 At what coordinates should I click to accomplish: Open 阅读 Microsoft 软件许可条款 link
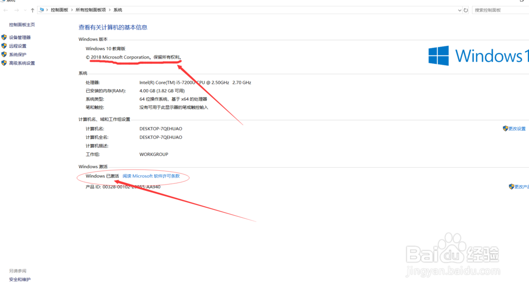tap(151, 176)
